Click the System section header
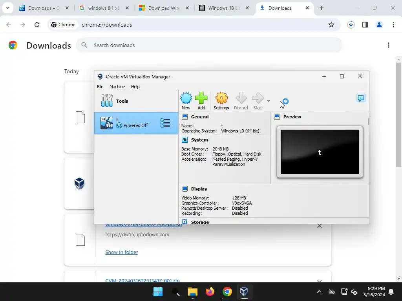The image size is (402, 301). pyautogui.click(x=199, y=140)
